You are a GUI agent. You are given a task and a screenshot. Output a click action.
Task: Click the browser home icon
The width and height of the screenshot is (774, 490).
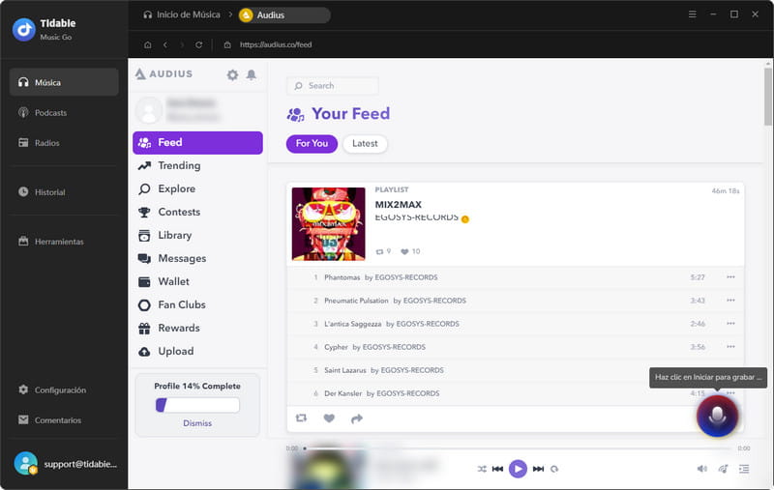coord(148,44)
